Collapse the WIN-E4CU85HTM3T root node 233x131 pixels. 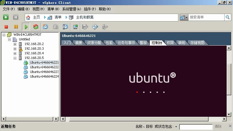4,35
